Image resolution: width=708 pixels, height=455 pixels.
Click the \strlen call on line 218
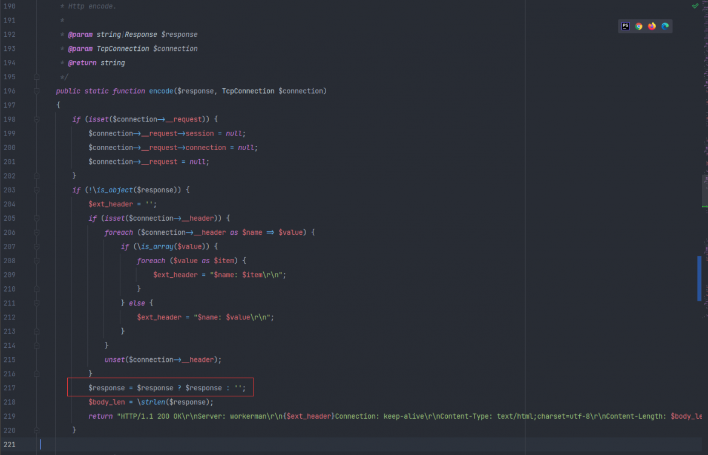point(151,402)
